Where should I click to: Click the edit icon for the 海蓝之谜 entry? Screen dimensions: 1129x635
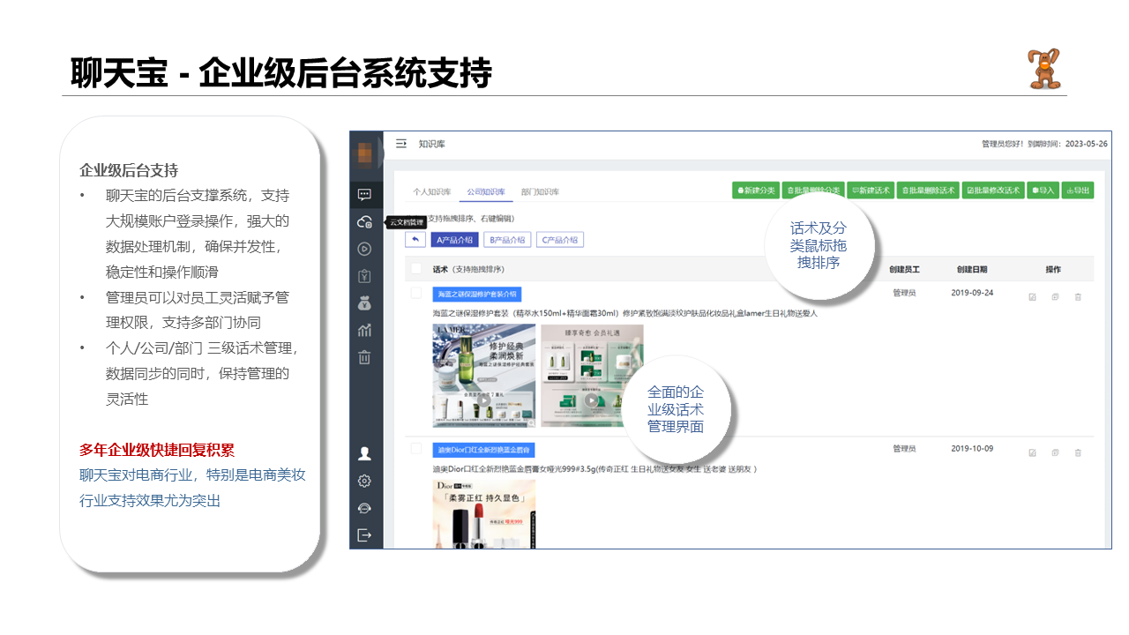tap(1032, 295)
